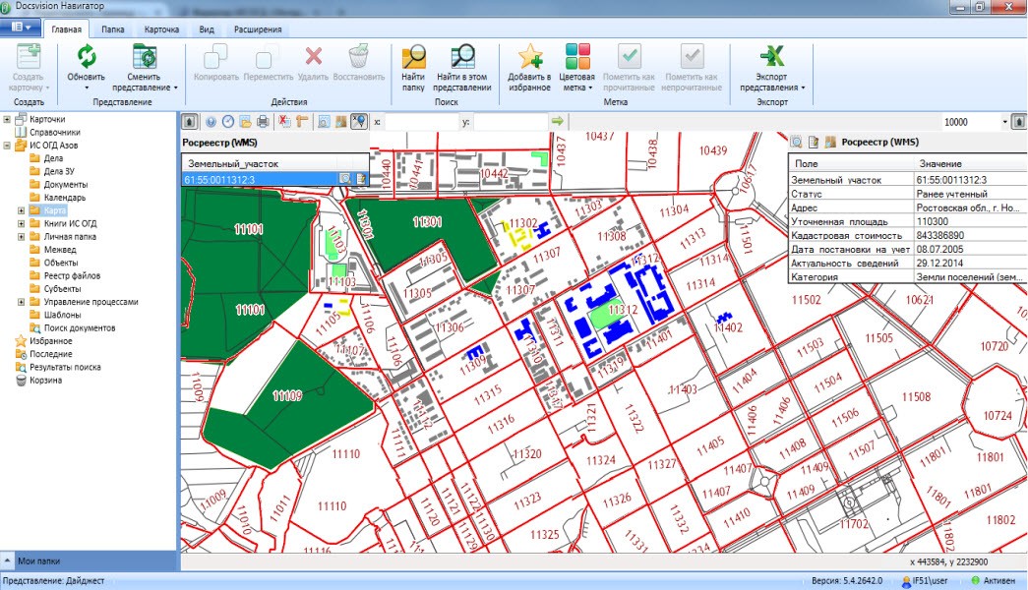This screenshot has width=1028, height=590.
Task: Open the scale 10000 dropdown arrow
Action: 1004,122
